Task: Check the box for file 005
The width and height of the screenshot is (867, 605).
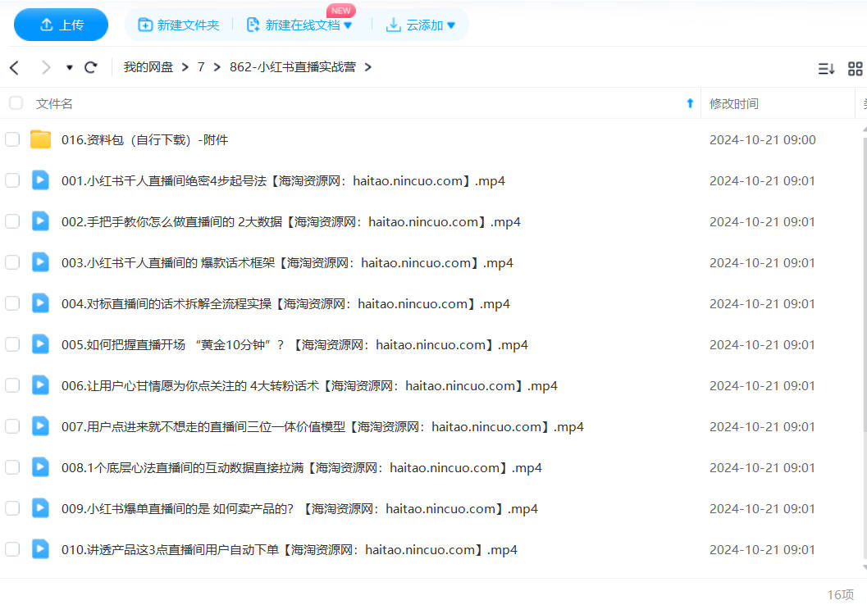Action: [x=12, y=344]
